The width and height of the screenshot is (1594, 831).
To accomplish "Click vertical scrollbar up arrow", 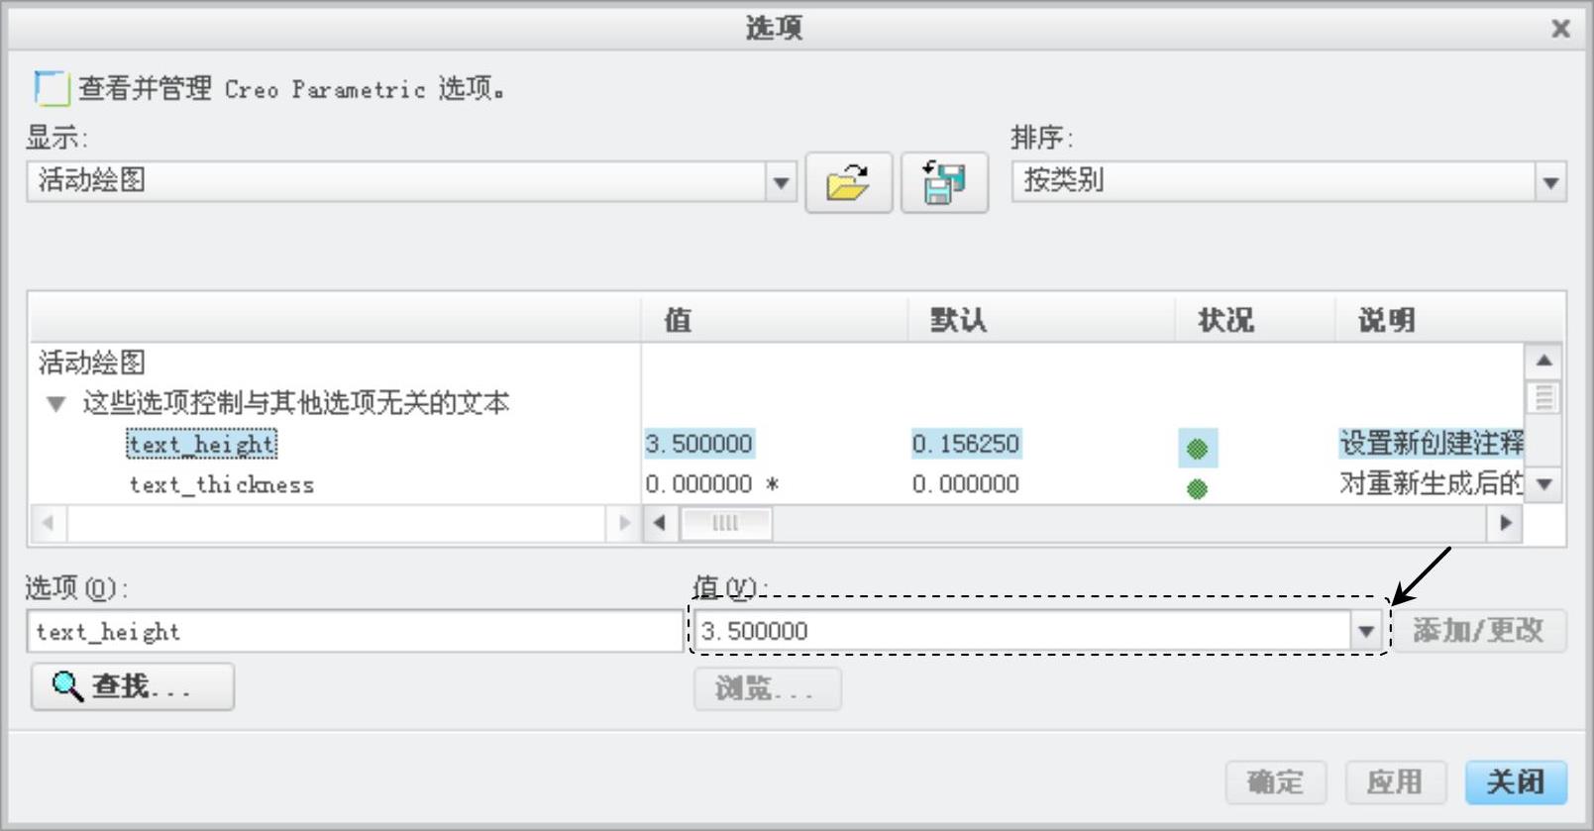I will (x=1543, y=361).
